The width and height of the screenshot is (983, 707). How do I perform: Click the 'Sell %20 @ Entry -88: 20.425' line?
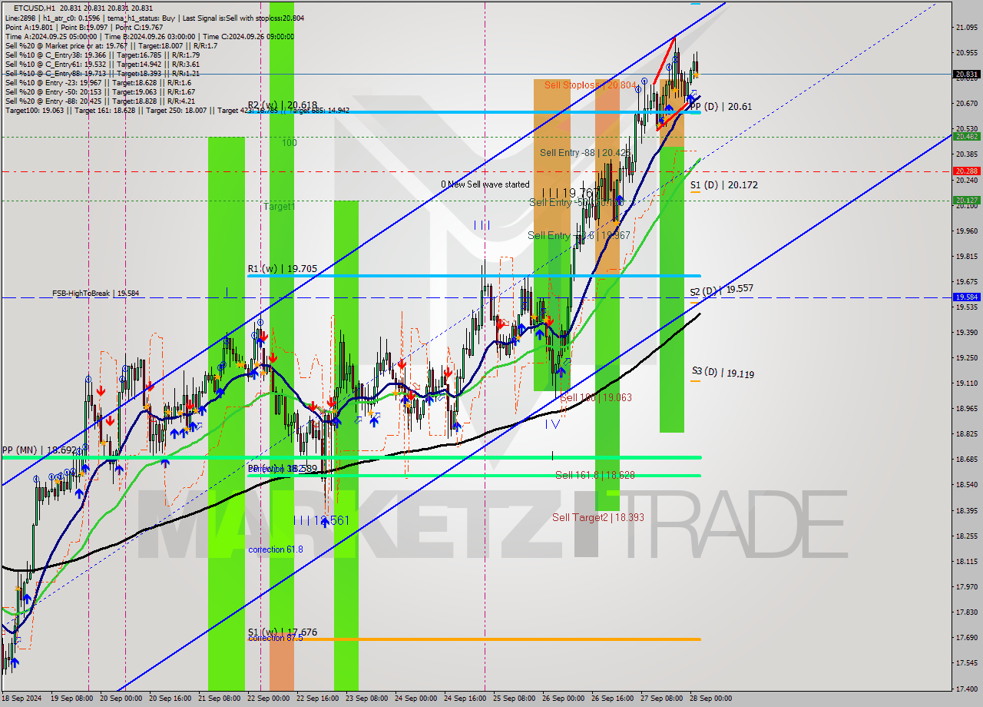[100, 101]
